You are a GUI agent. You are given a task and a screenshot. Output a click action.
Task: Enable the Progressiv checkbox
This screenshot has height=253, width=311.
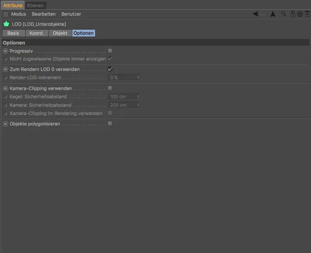tap(110, 51)
